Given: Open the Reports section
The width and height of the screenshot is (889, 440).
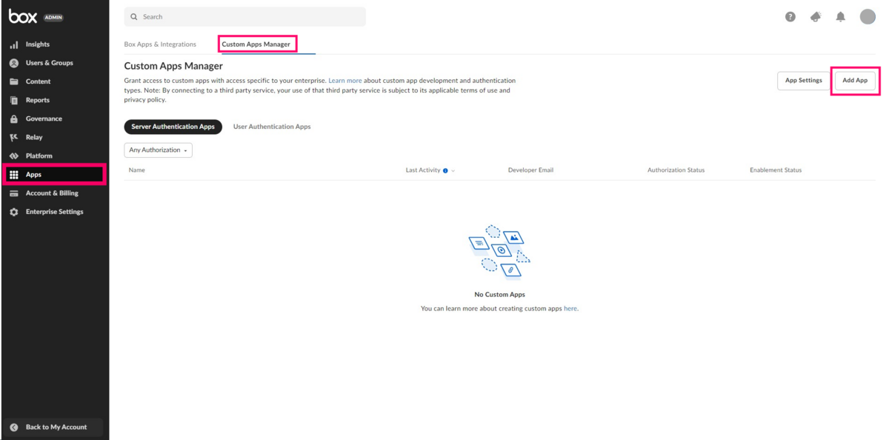Looking at the screenshot, I should [38, 100].
